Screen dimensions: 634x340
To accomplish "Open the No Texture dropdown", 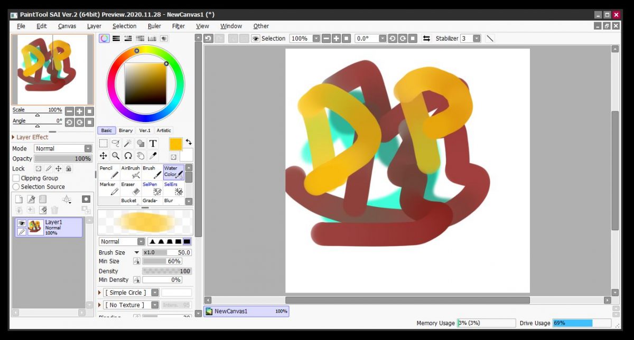I will coord(155,305).
